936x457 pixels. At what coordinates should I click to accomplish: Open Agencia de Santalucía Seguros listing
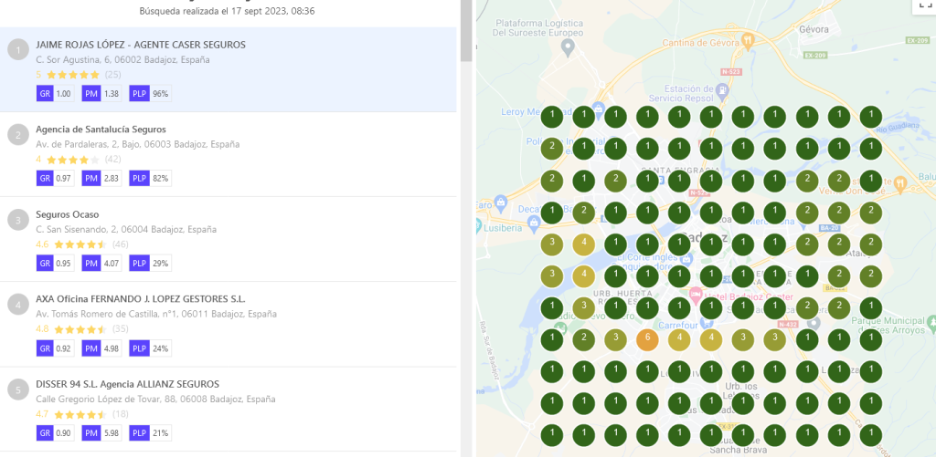[101, 130]
